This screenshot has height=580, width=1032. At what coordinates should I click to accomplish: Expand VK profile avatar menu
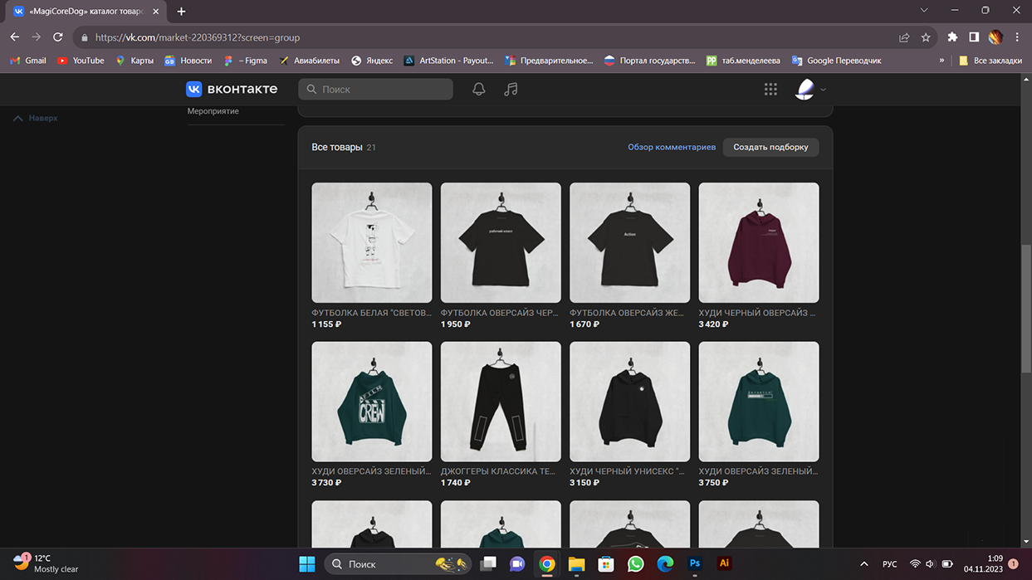pyautogui.click(x=809, y=90)
